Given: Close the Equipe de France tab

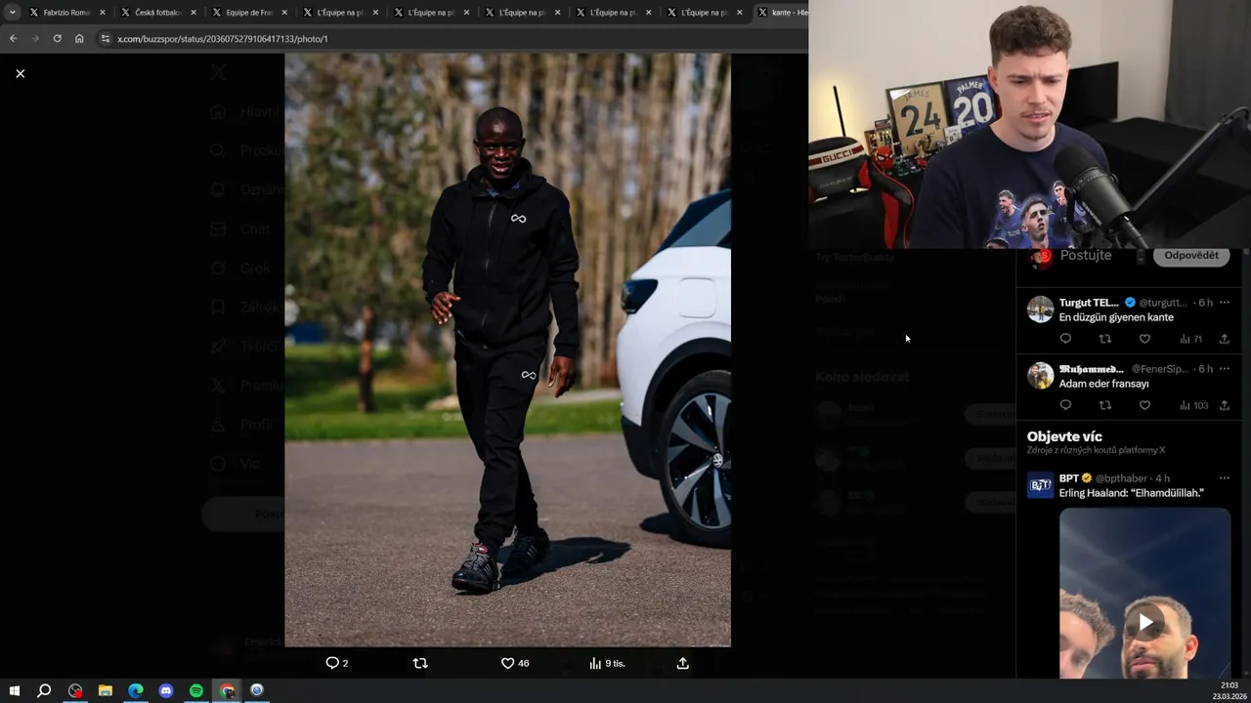Looking at the screenshot, I should [284, 13].
